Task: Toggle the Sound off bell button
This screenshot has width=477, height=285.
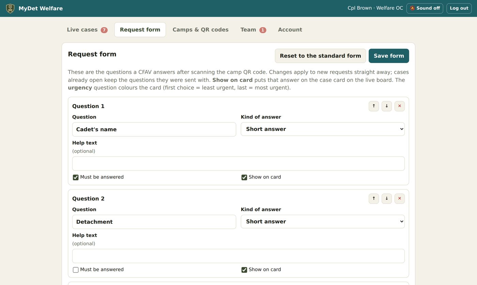Action: [425, 8]
